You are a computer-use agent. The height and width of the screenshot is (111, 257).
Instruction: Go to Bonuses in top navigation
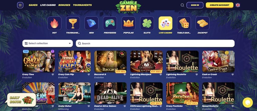coord(64,5)
